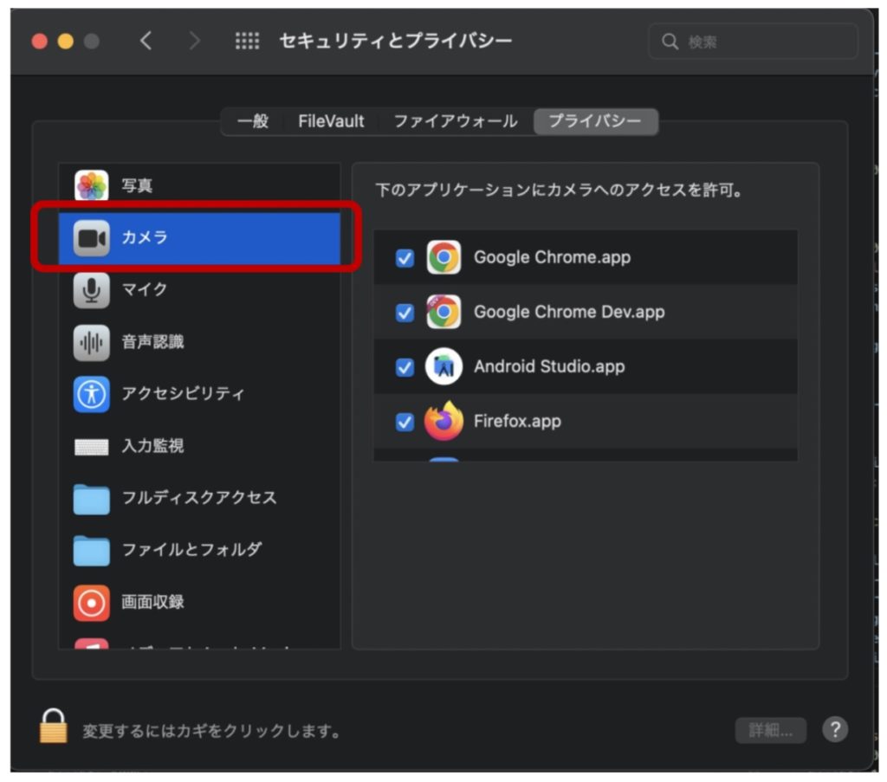This screenshot has width=887, height=782.
Task: Select the マイク microphone icon
Action: point(92,290)
